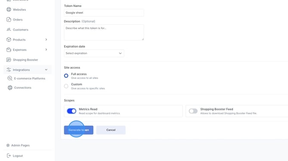Click the Integrations sliders icon

[9, 70]
